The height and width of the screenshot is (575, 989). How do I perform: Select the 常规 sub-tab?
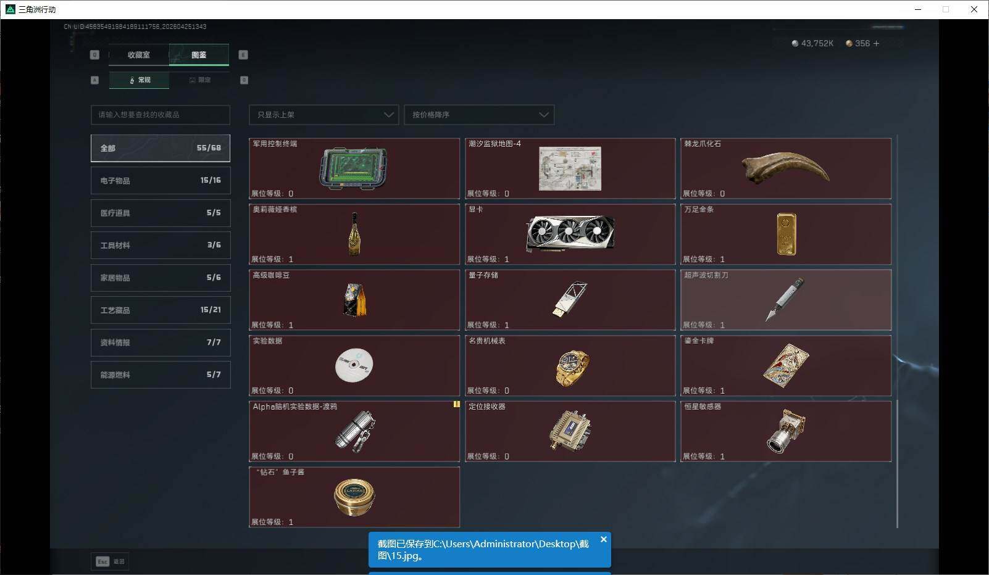pos(139,80)
